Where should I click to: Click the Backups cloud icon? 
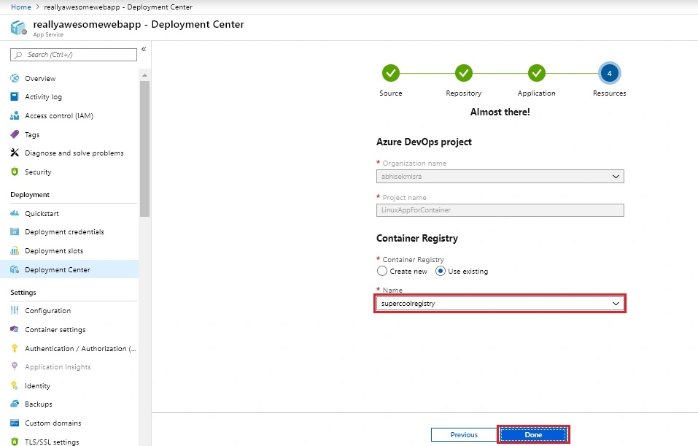coord(15,404)
